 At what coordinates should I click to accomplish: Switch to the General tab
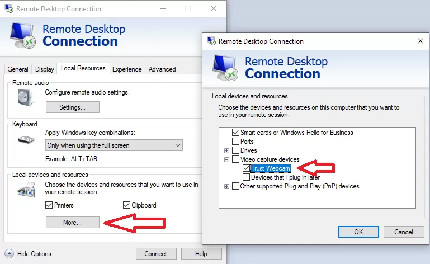(18, 69)
